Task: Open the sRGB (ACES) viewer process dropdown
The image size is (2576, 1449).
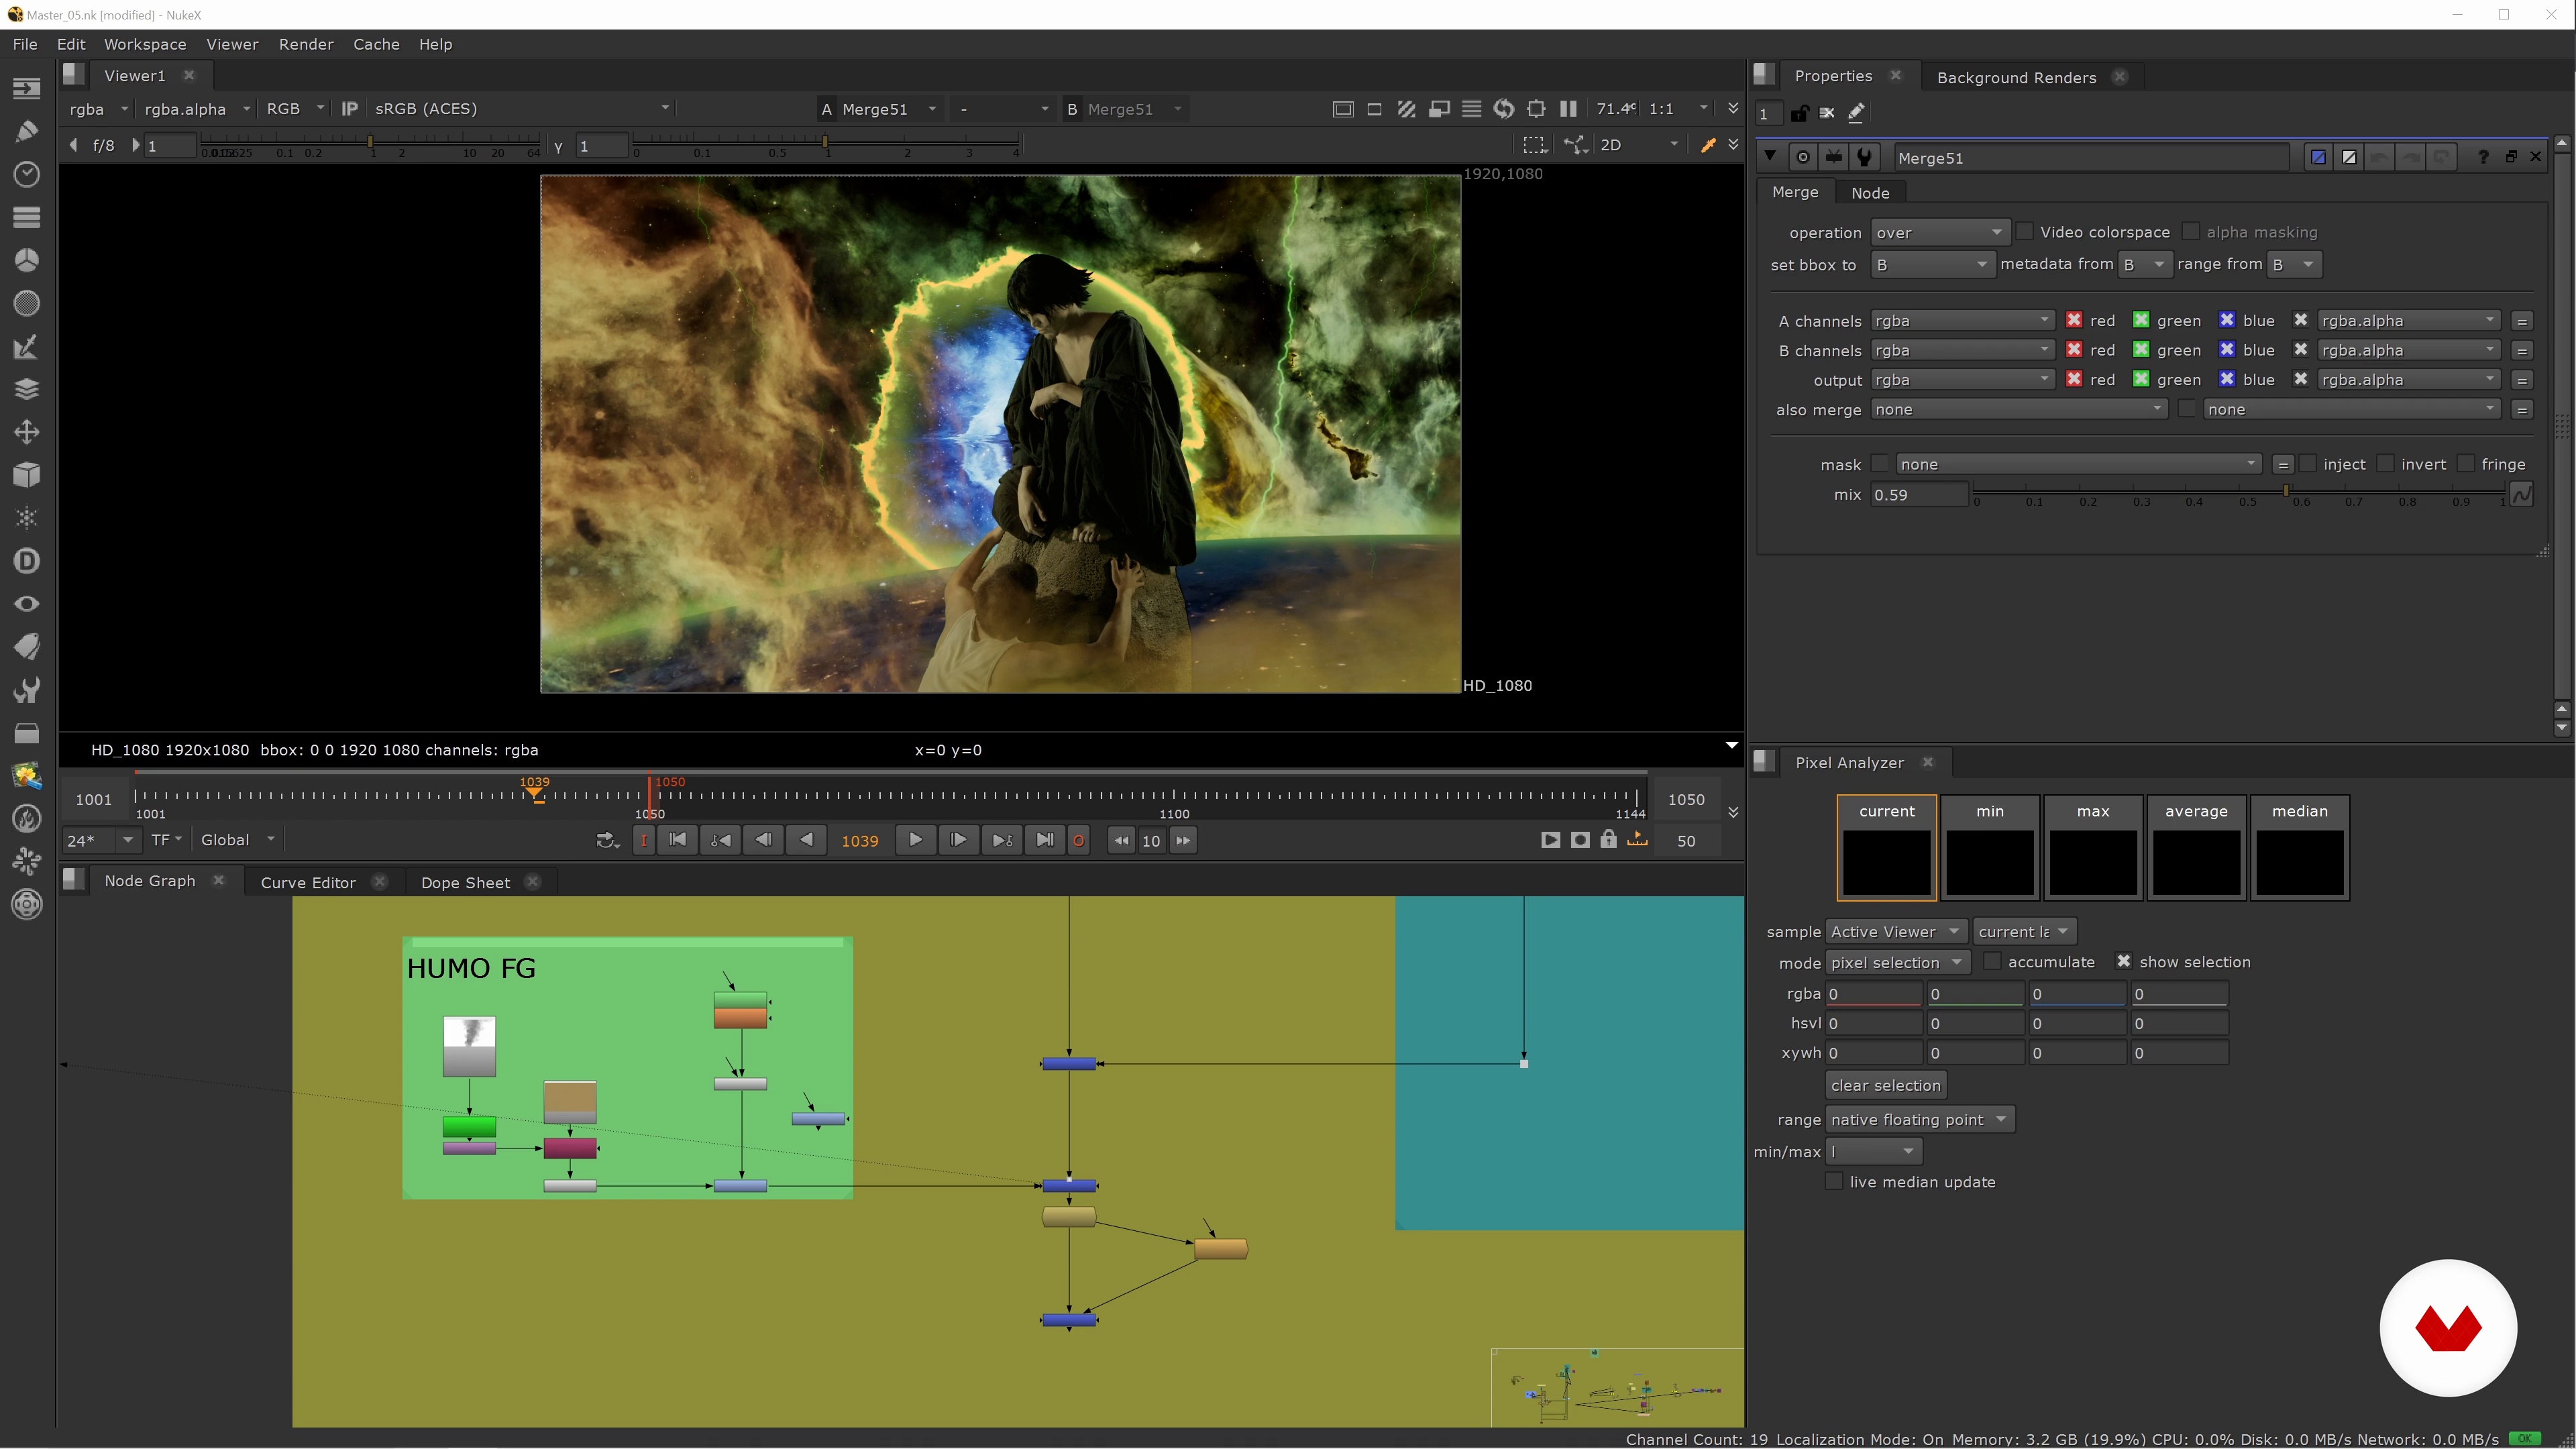Action: [x=521, y=109]
